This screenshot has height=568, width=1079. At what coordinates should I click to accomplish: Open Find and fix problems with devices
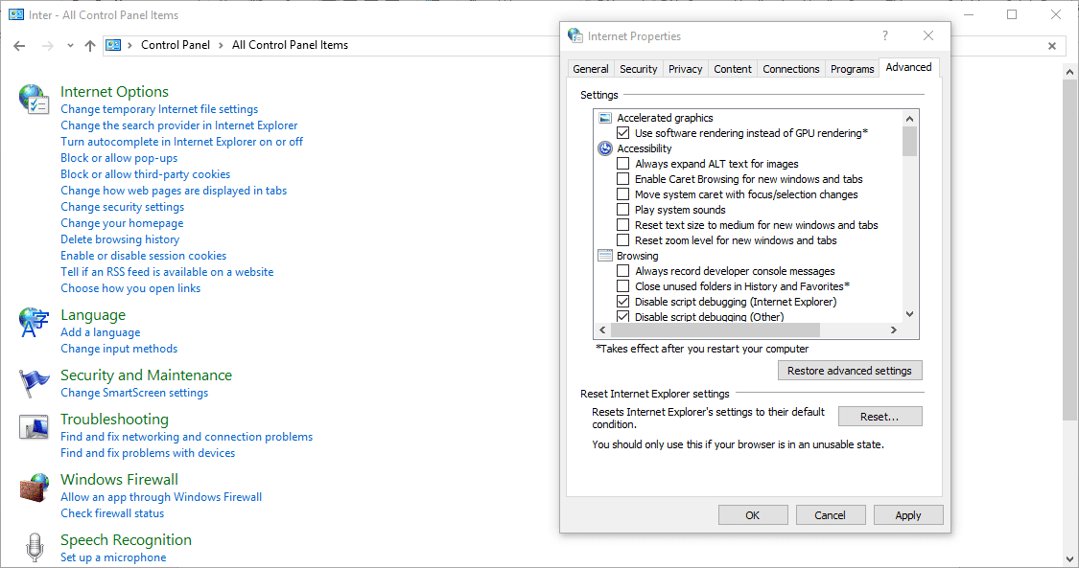[148, 453]
